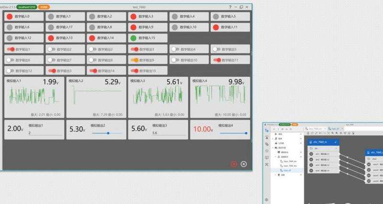Toggle the orange 数字输出9 switch

[134, 60]
